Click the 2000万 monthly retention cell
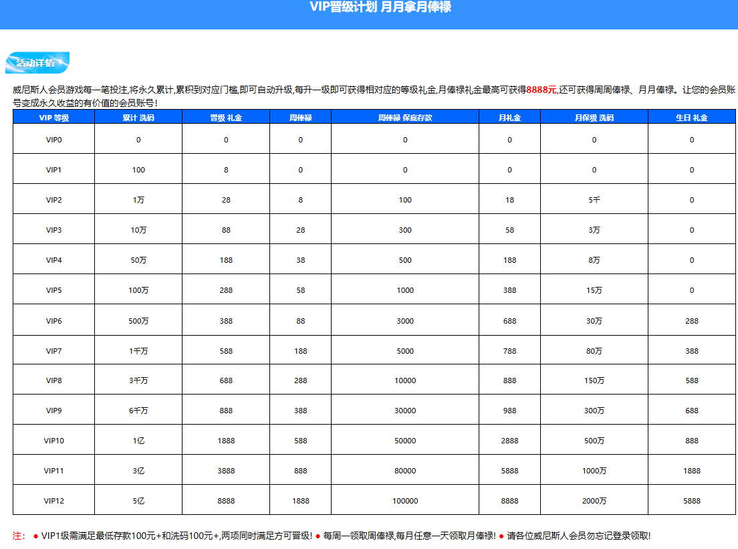 click(x=594, y=500)
